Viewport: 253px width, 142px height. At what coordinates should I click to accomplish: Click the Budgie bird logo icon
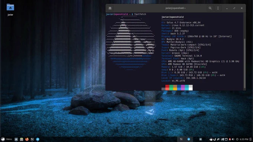tap(3, 139)
